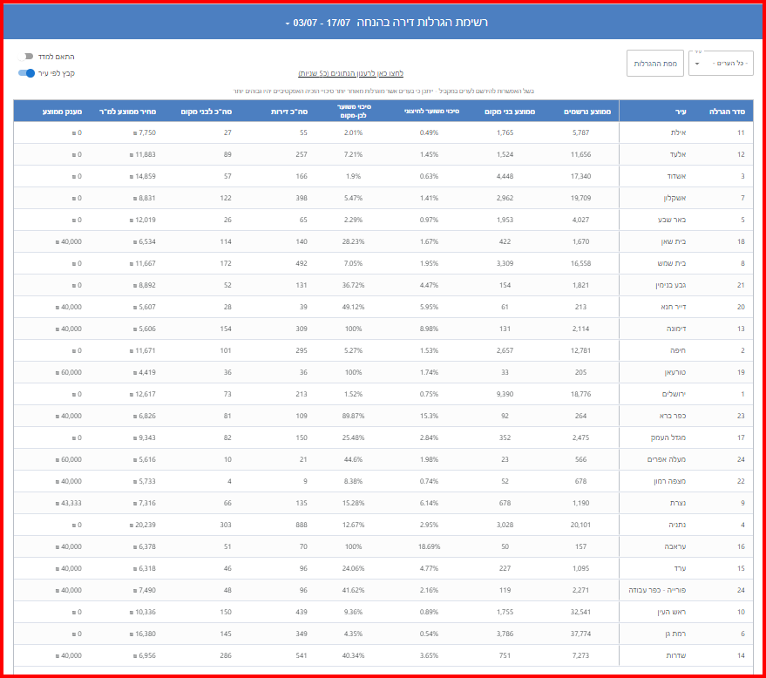The width and height of the screenshot is (766, 678).
Task: Turn off the 'קבץ לפי עיר' group-by-city switch
Action: tap(27, 73)
